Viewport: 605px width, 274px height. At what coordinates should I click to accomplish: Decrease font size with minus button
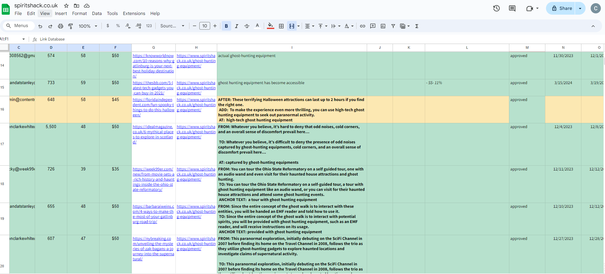(x=195, y=26)
